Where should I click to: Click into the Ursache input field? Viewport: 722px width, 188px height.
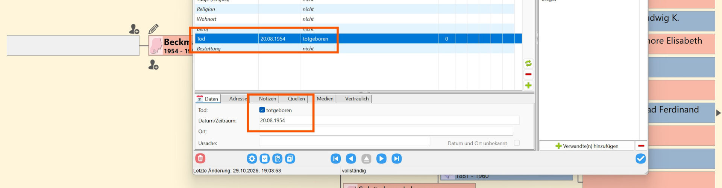click(344, 142)
